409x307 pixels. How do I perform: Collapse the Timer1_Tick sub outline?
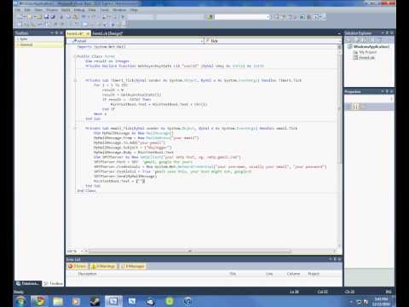pos(75,80)
